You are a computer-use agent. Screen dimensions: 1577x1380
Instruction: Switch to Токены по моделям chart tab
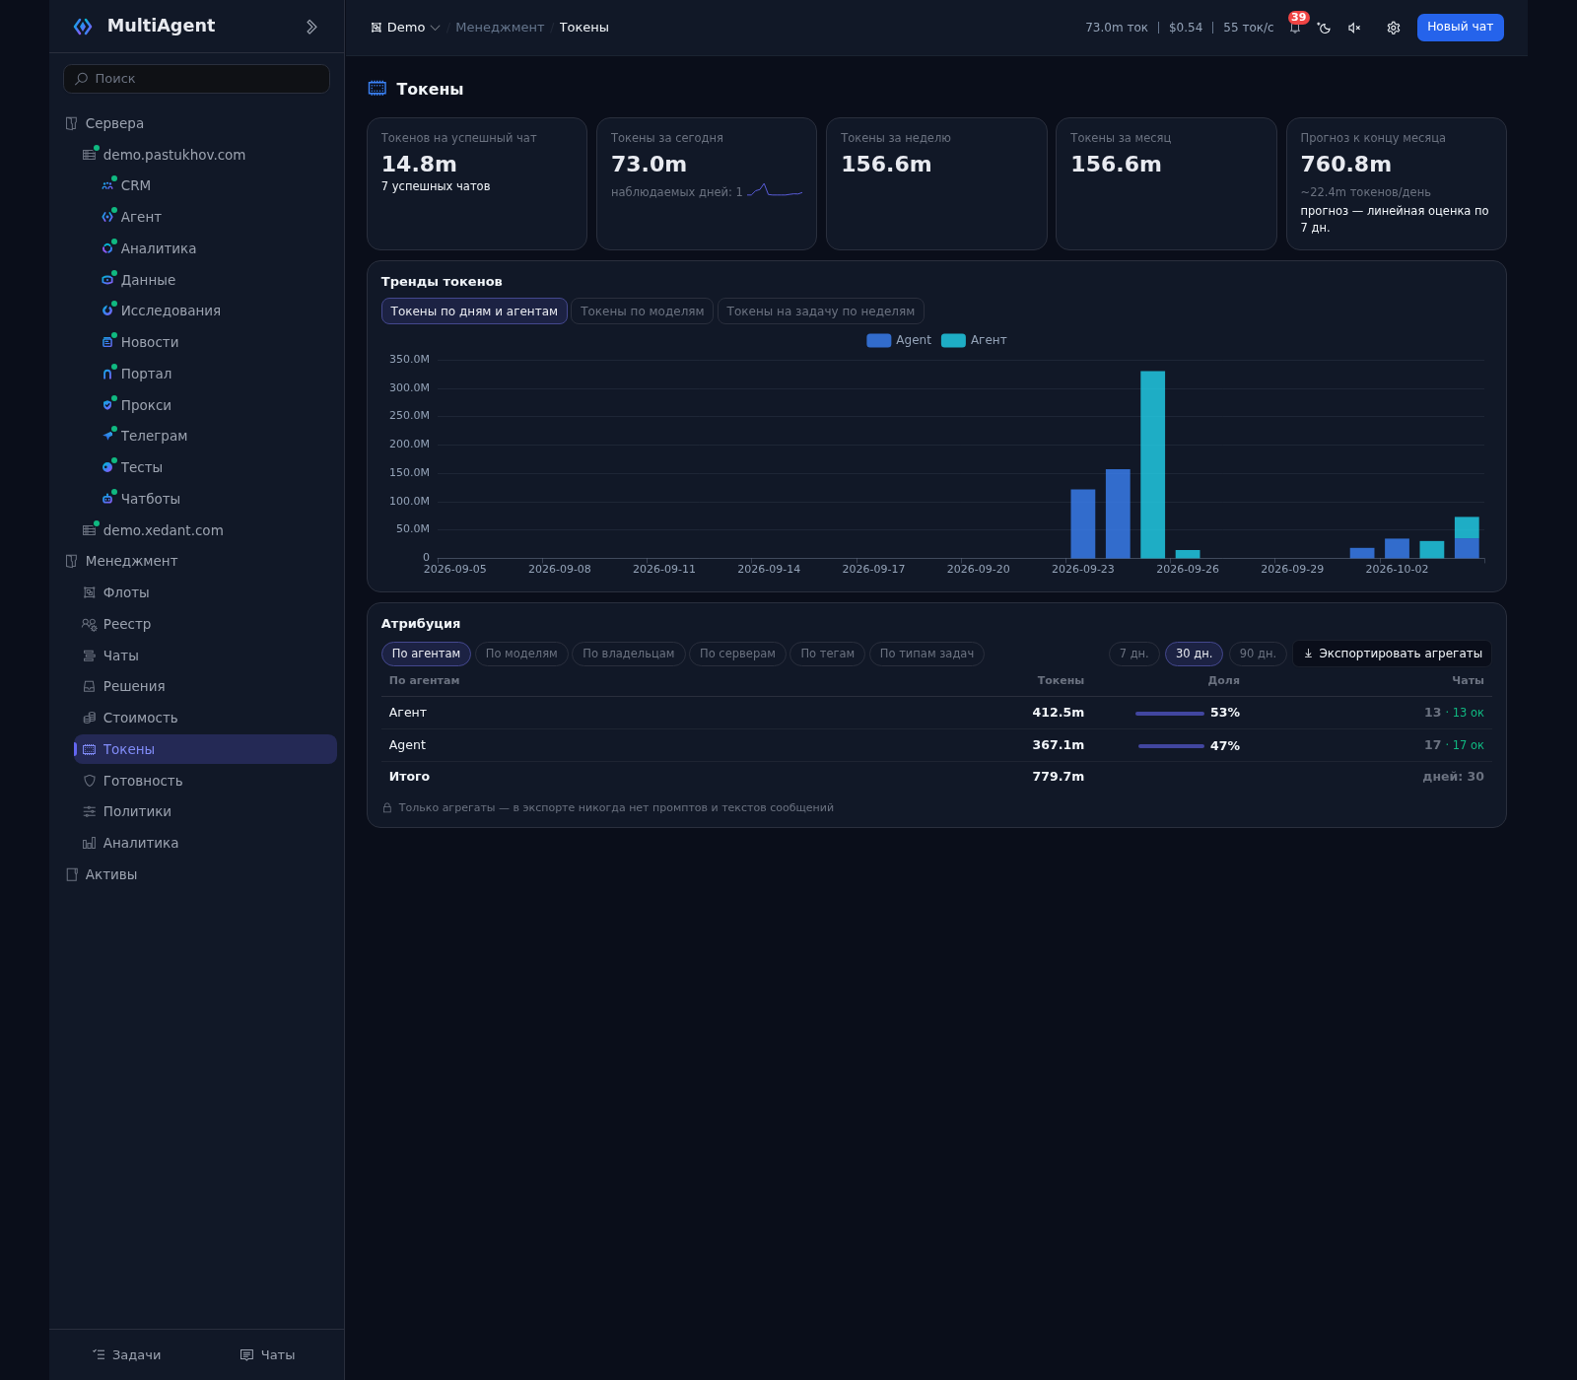coord(642,311)
